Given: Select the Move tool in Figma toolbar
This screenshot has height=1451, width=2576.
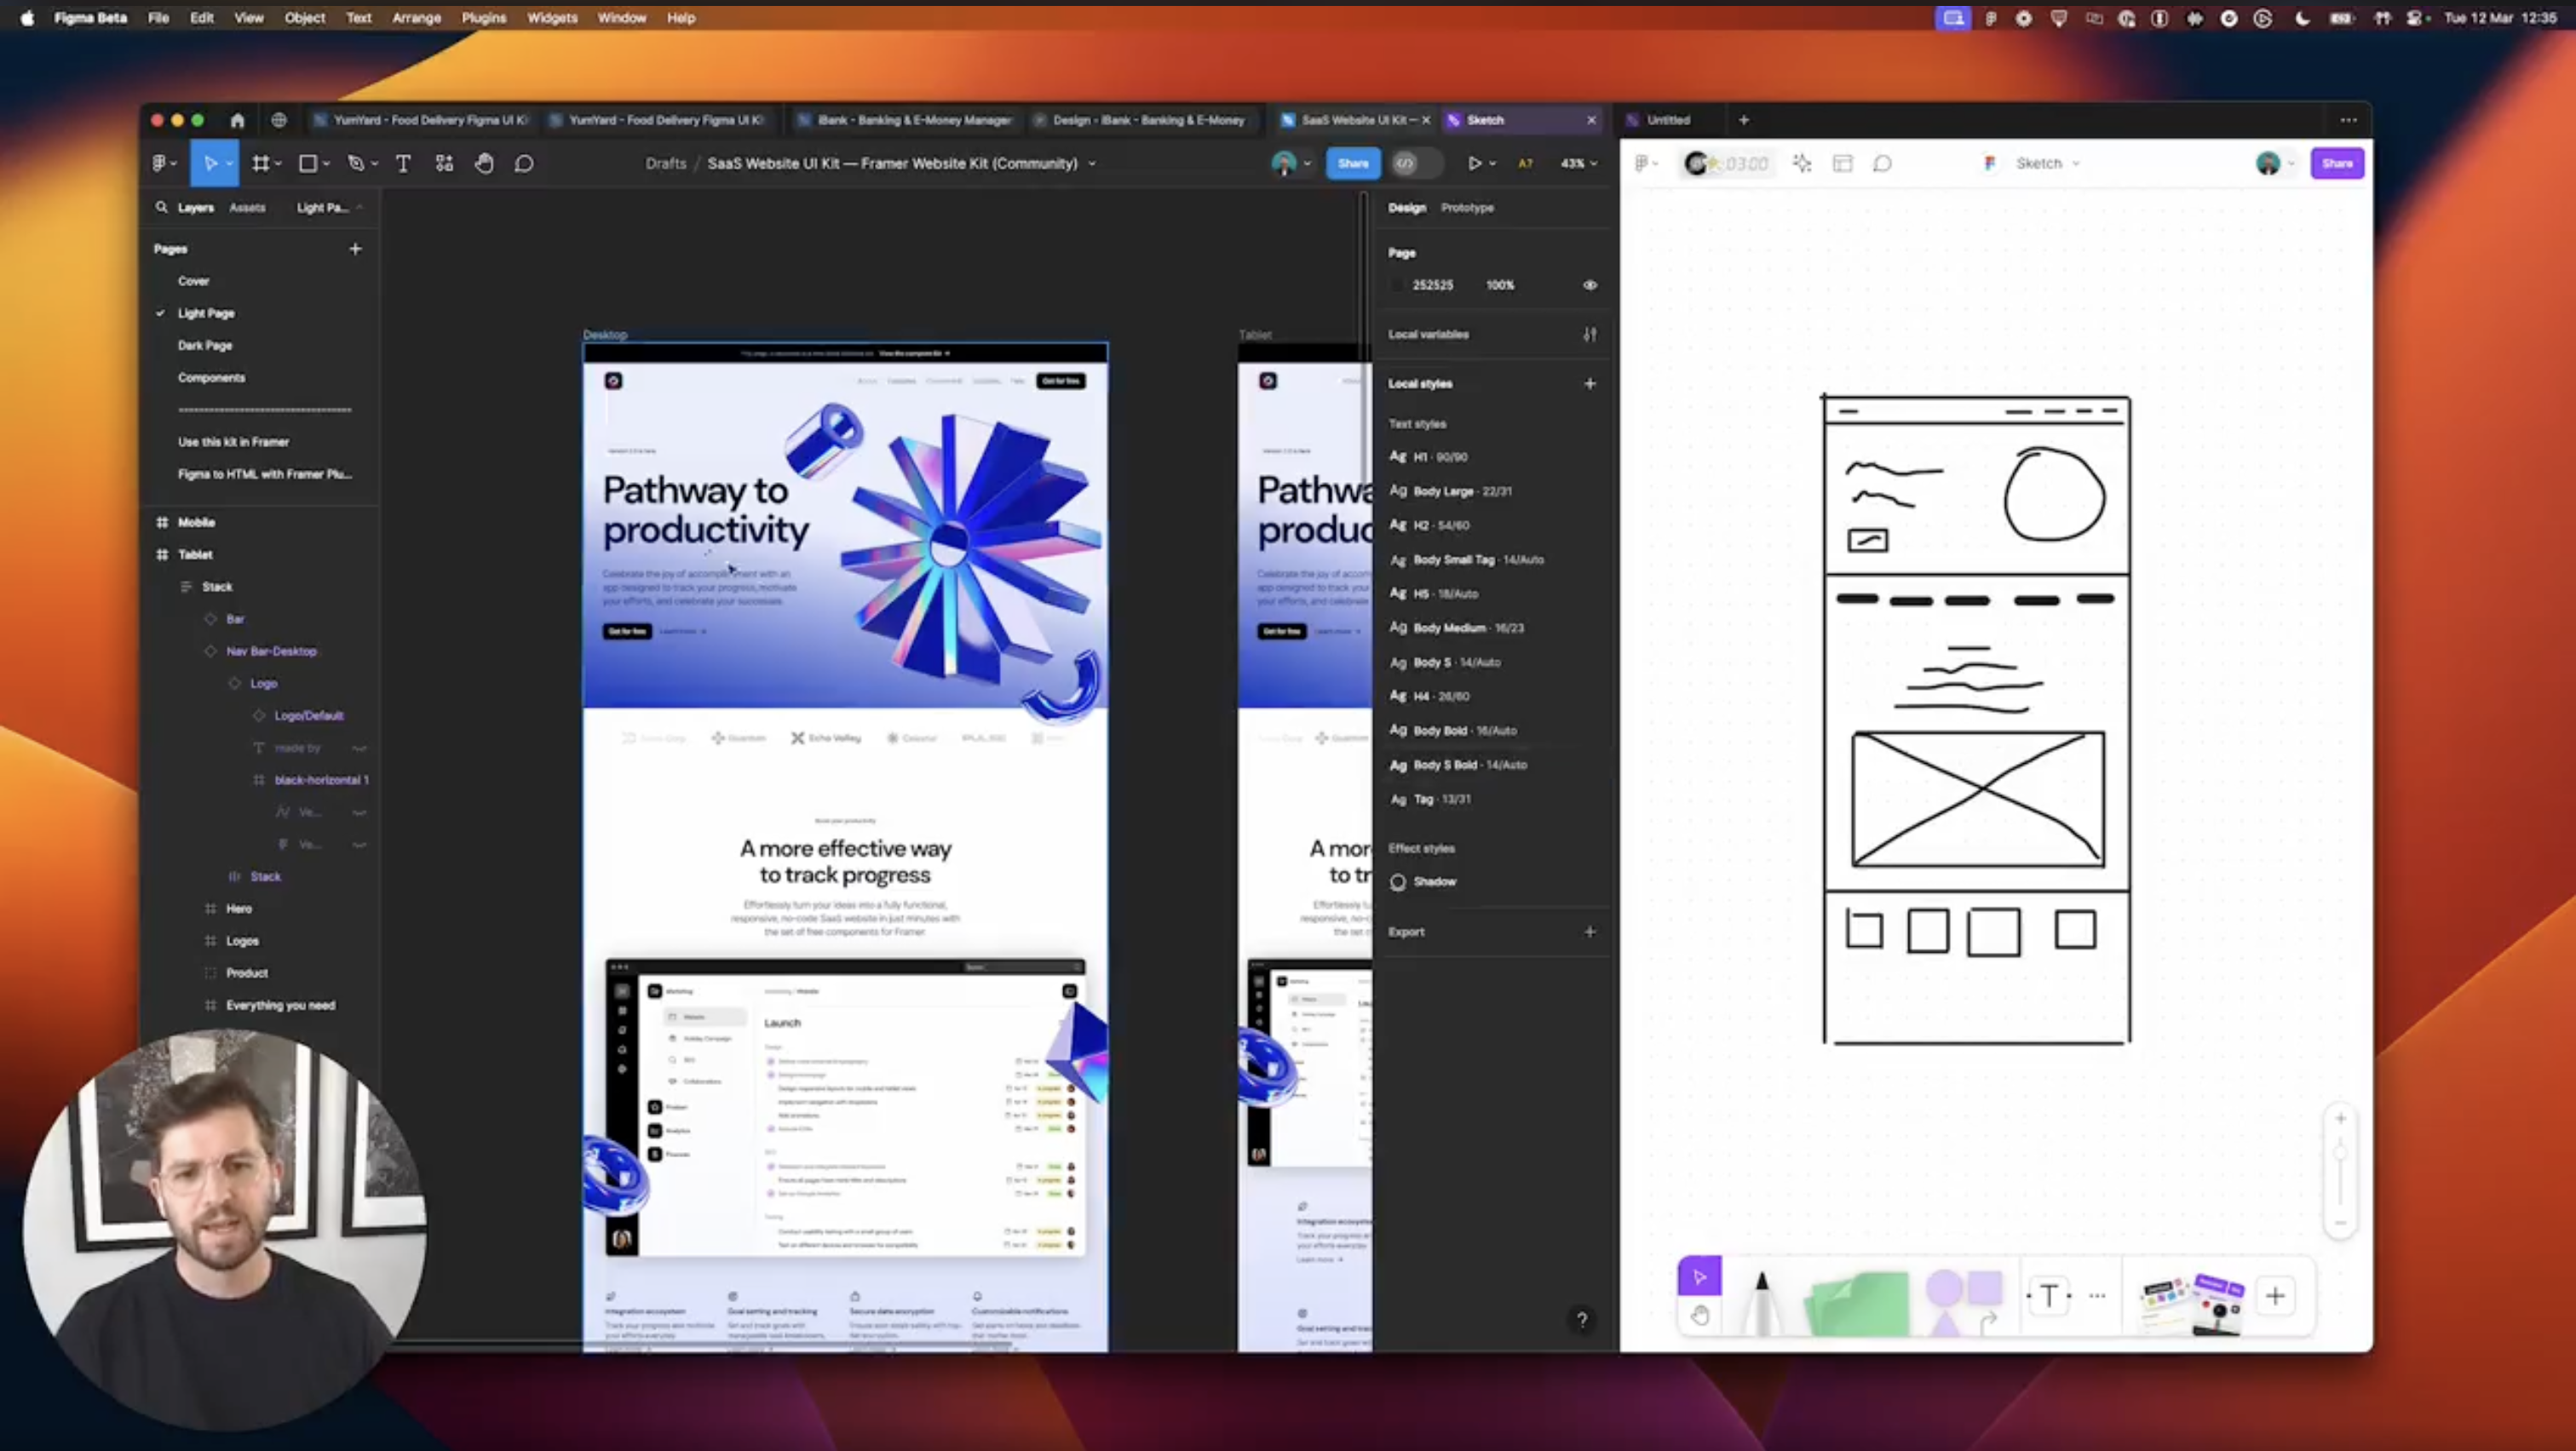Looking at the screenshot, I should tap(210, 163).
